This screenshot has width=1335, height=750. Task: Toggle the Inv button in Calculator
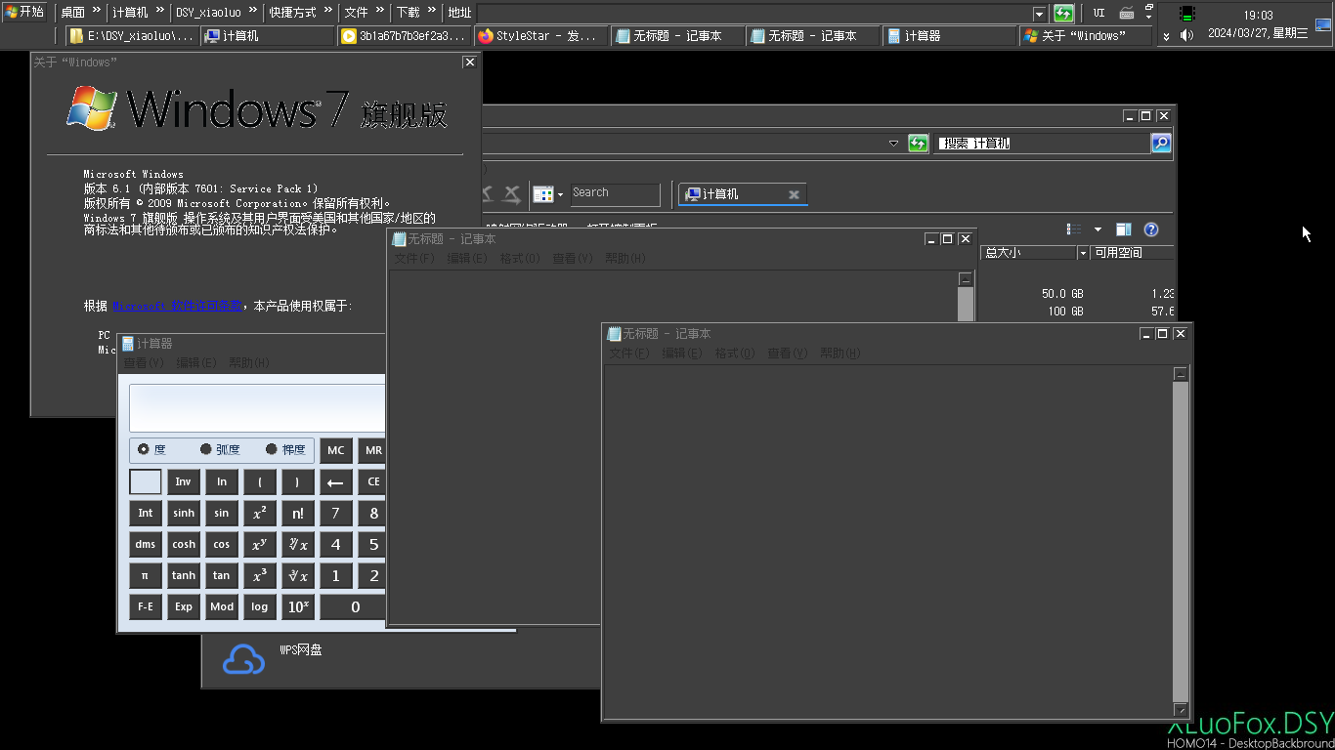[184, 482]
